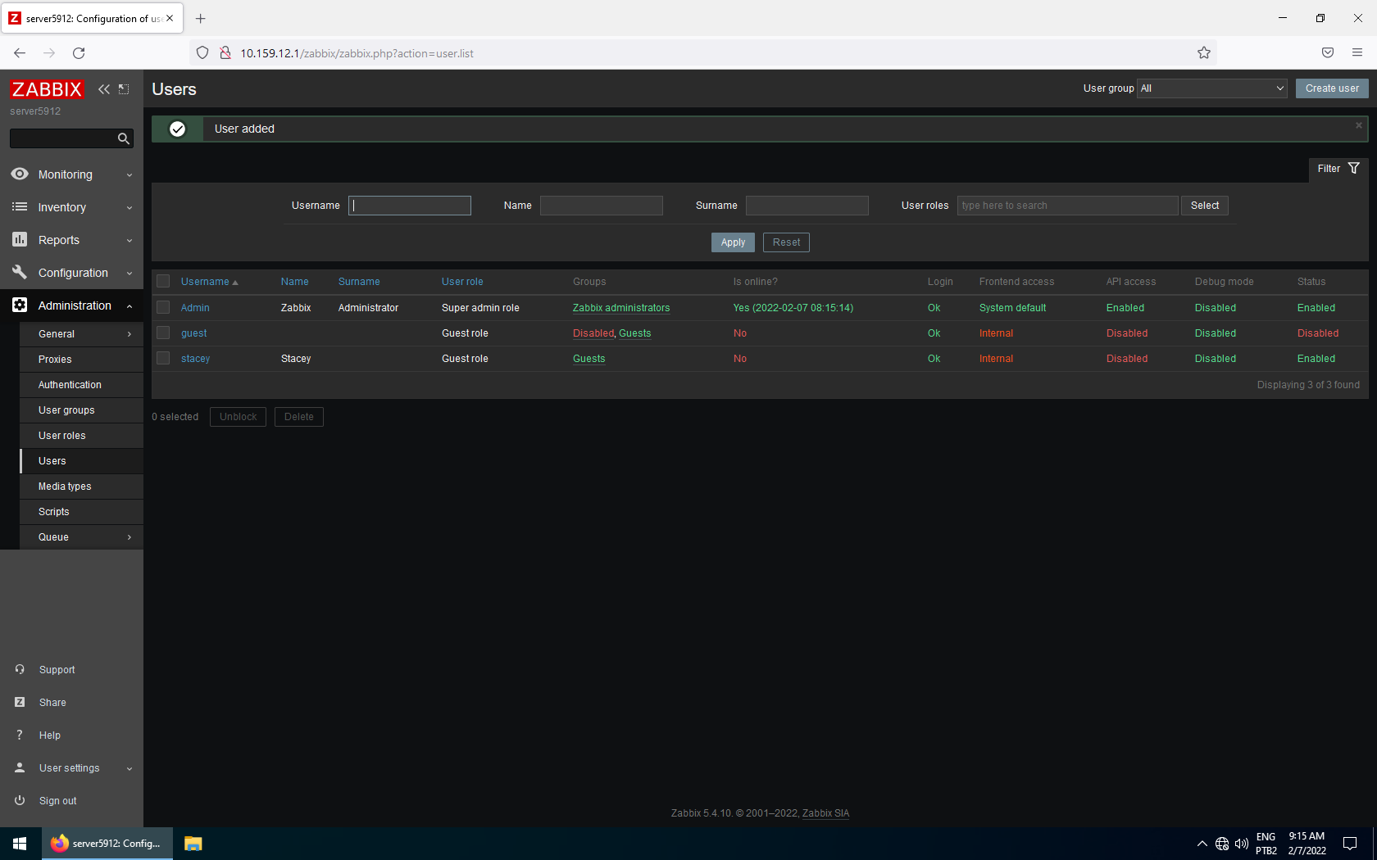This screenshot has width=1377, height=860.
Task: Click the sidebar search magnifier icon
Action: click(x=123, y=139)
